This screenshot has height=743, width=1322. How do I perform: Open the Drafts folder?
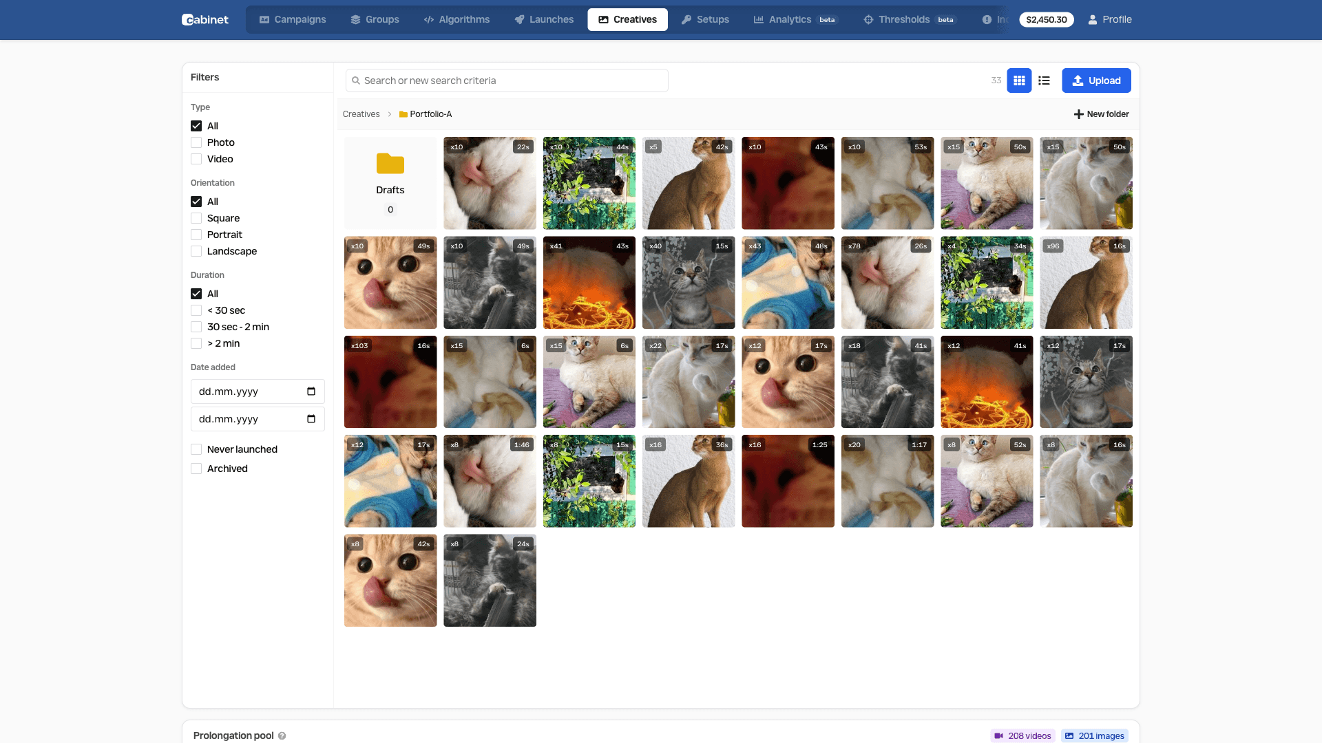390,182
